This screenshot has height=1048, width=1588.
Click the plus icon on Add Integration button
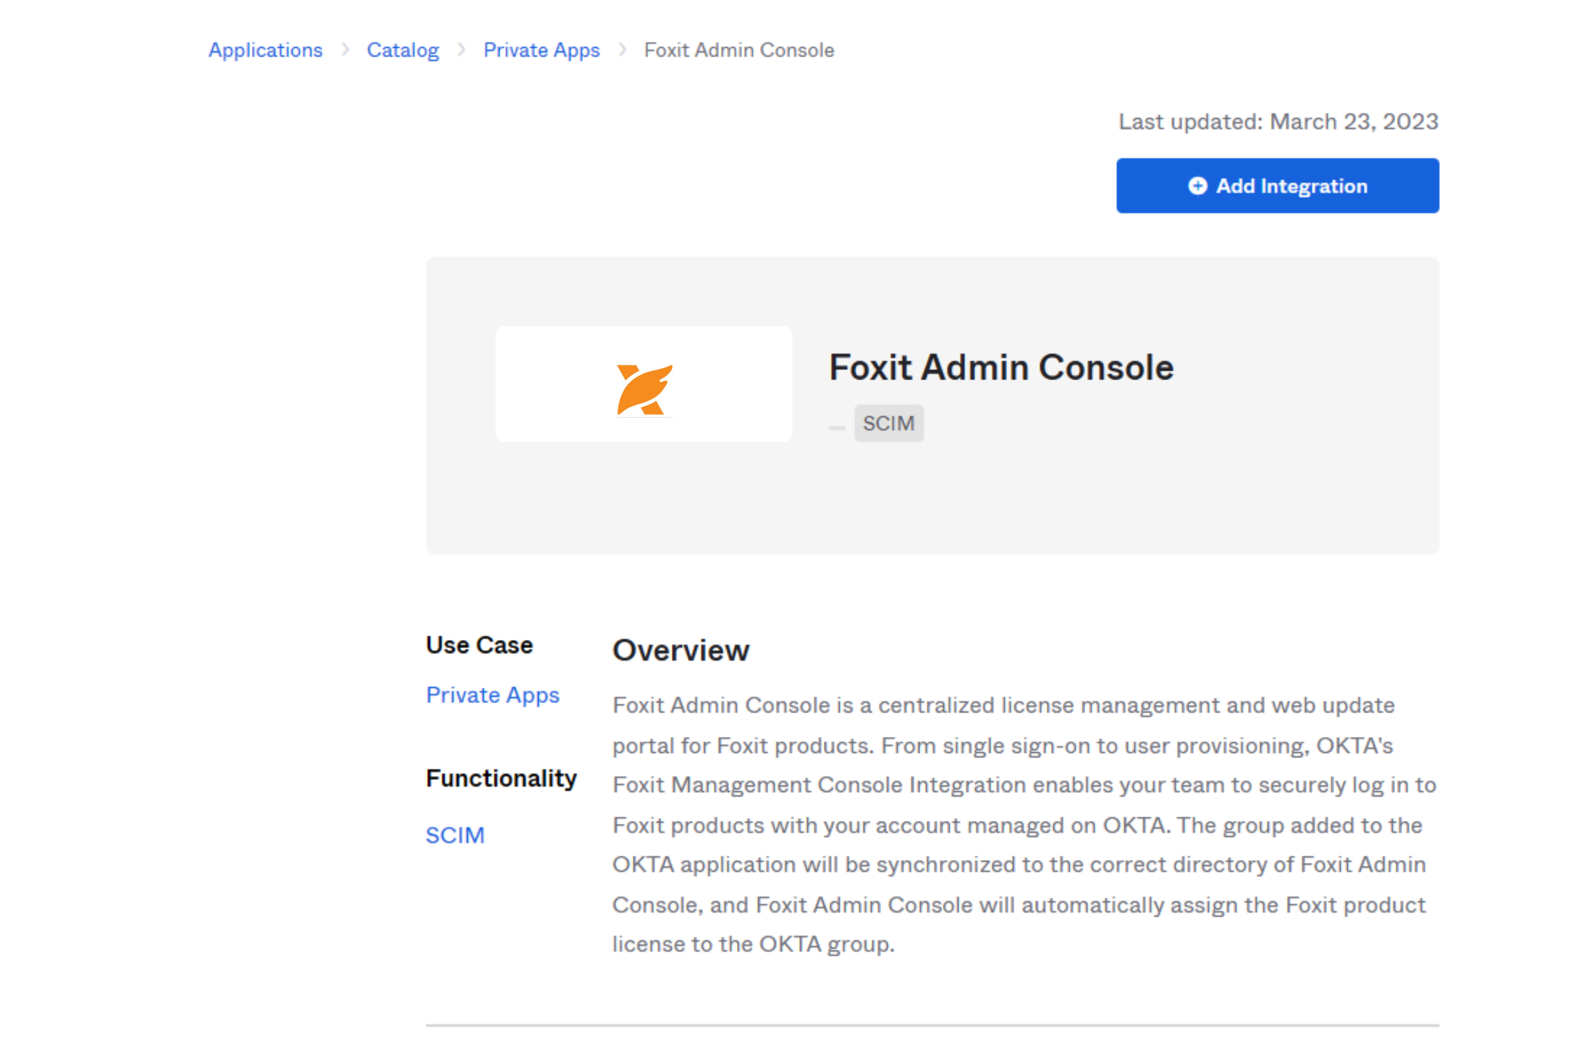[1198, 186]
